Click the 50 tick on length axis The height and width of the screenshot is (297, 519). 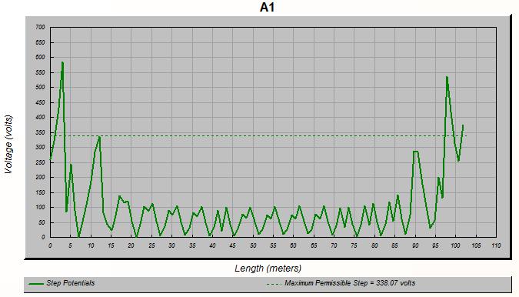point(253,245)
